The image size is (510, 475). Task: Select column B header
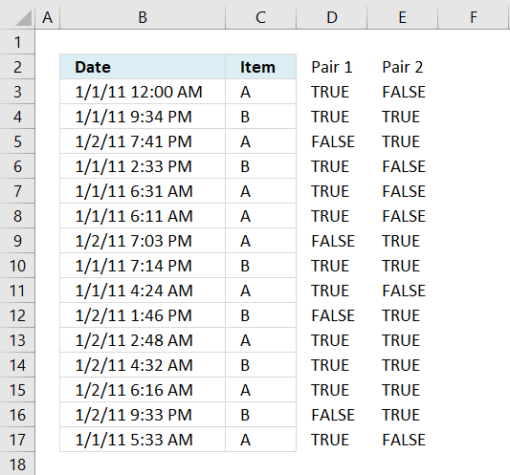click(x=143, y=17)
